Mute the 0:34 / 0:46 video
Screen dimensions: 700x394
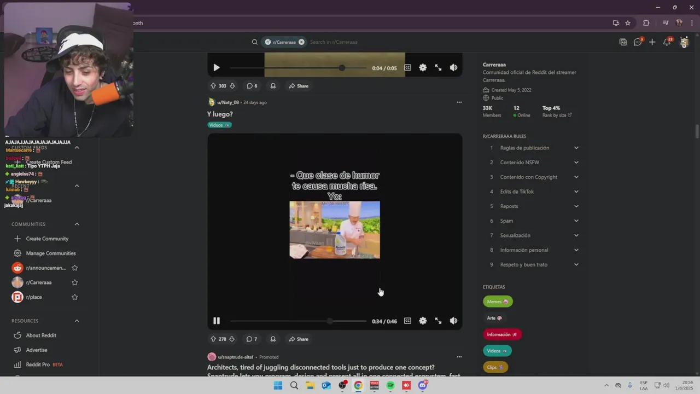(453, 321)
